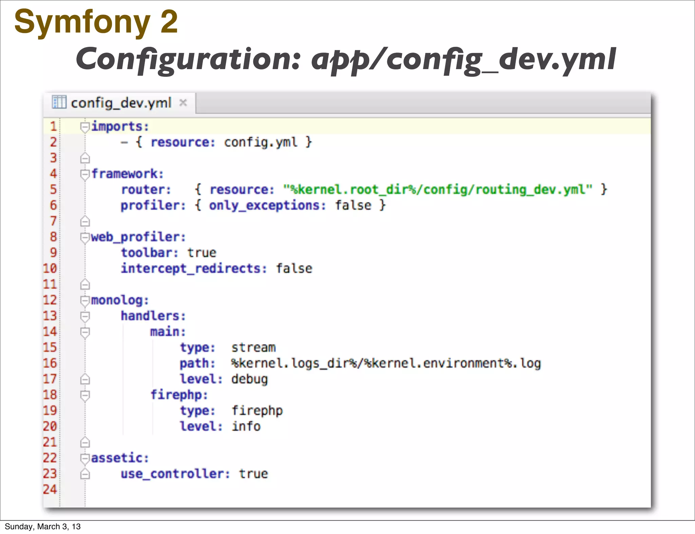695x534 pixels.
Task: Click the 'toolbar:' key on line 9
Action: coord(150,253)
